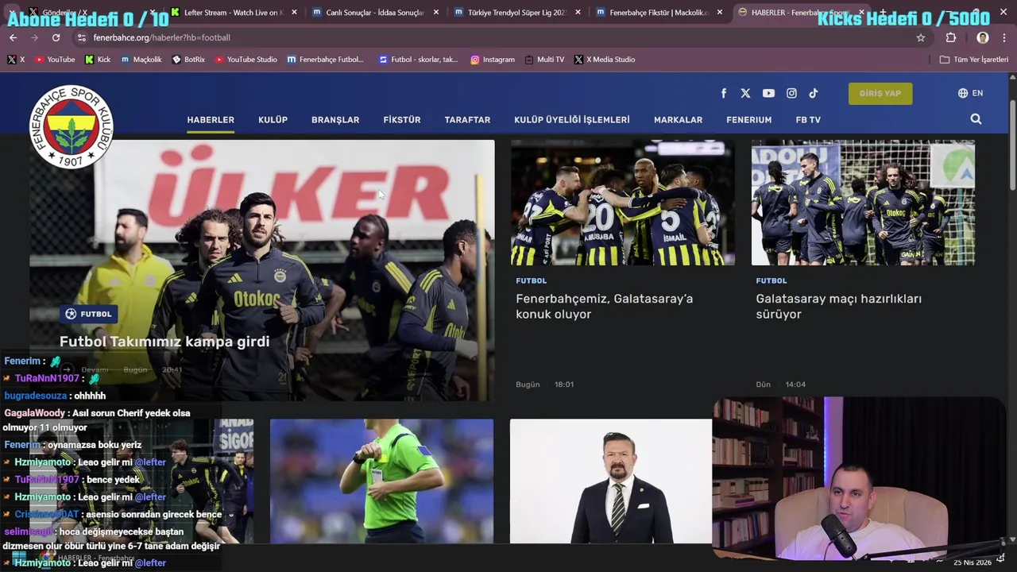Image resolution: width=1017 pixels, height=572 pixels.
Task: Open the TARAFTAR menu
Action: coord(467,120)
